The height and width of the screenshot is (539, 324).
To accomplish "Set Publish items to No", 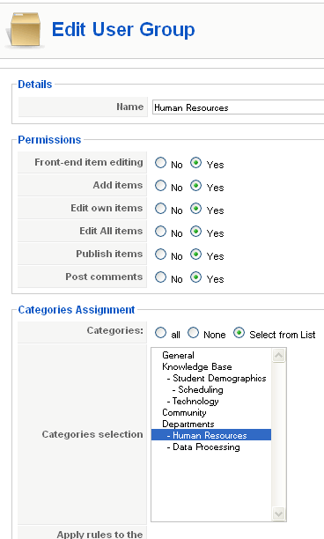I will 160,255.
